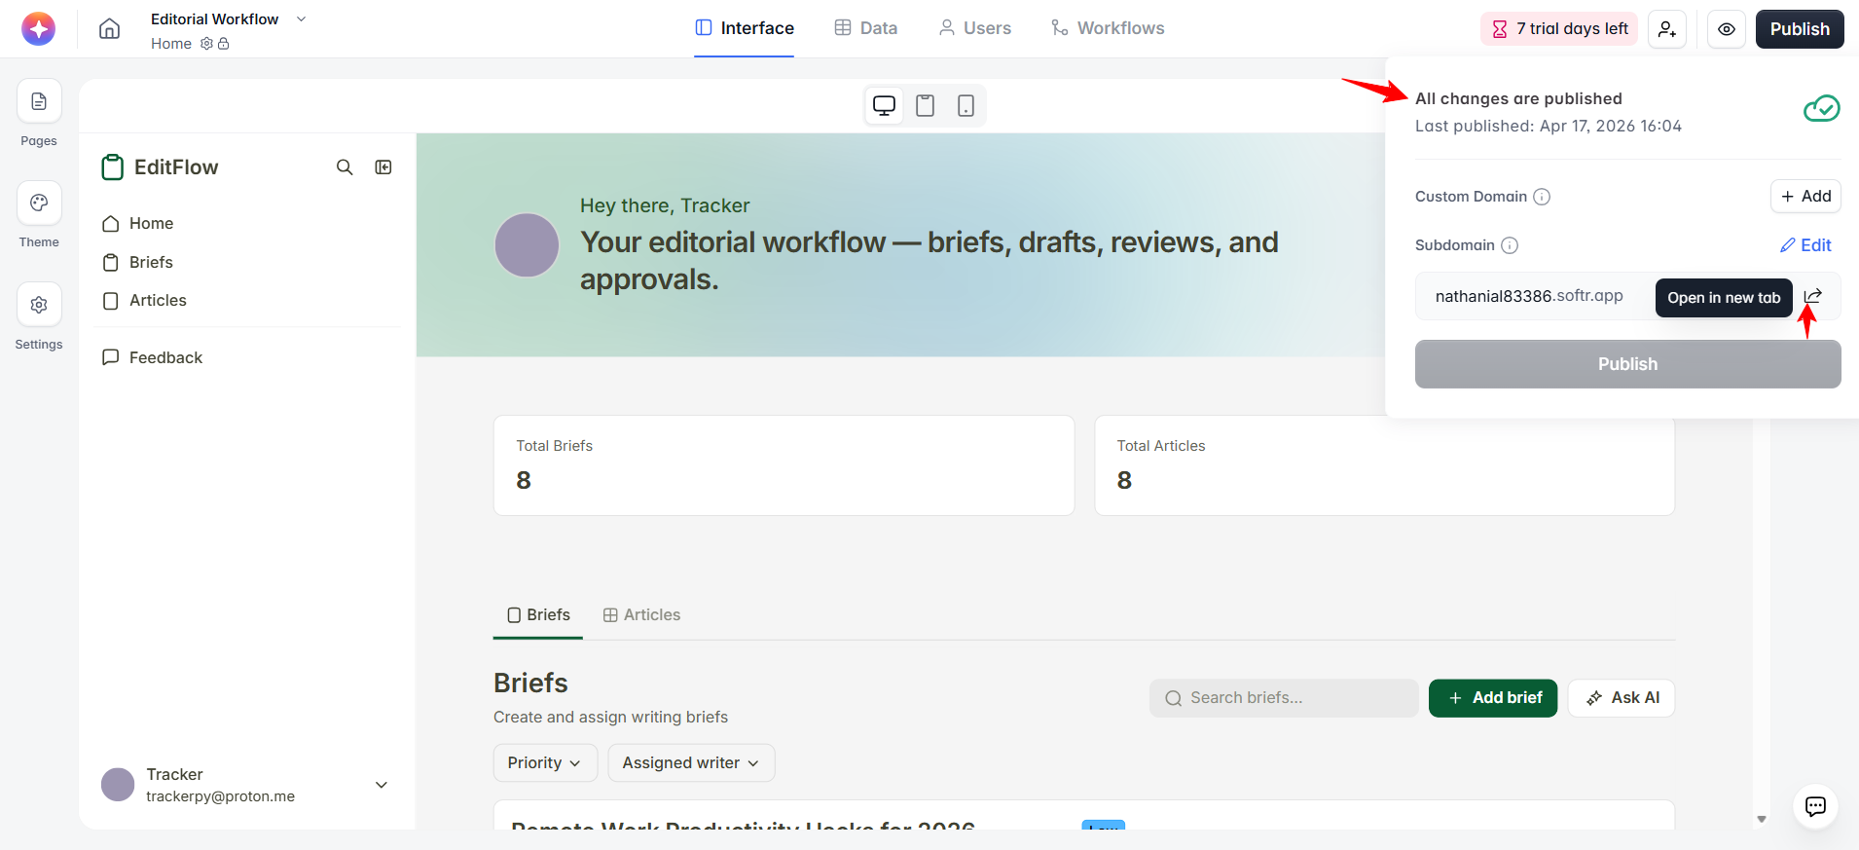Open page settings gear next to Home
The image size is (1859, 850).
click(206, 44)
